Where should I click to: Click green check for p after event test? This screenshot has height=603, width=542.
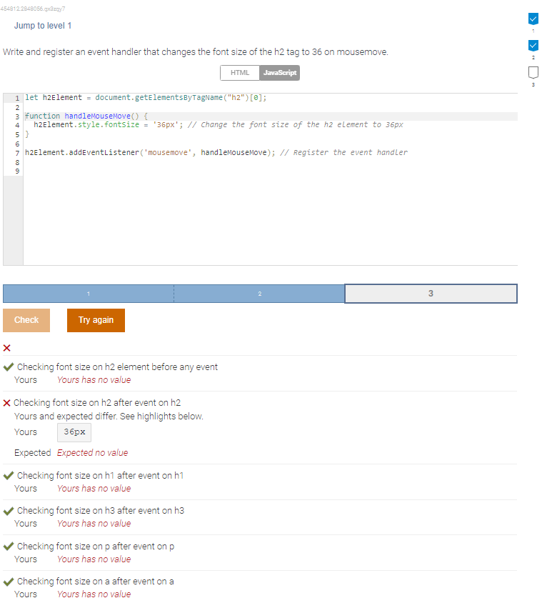pyautogui.click(x=9, y=547)
